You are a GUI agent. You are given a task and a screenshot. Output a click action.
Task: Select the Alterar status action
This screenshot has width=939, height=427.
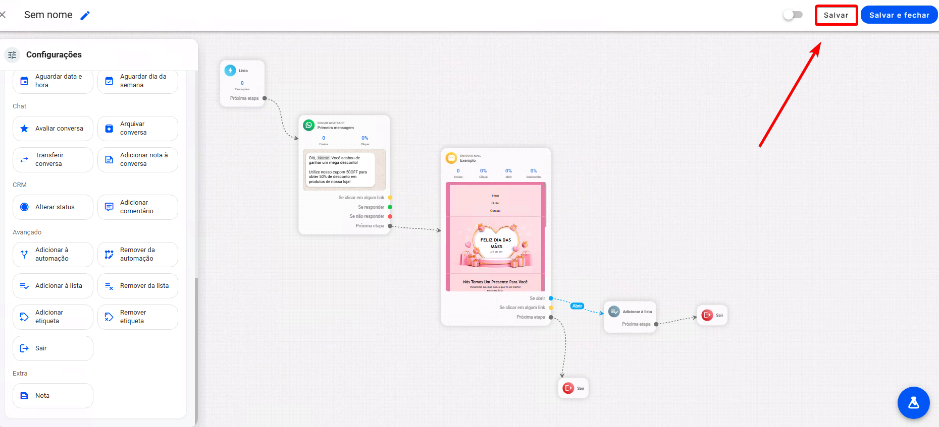[53, 207]
